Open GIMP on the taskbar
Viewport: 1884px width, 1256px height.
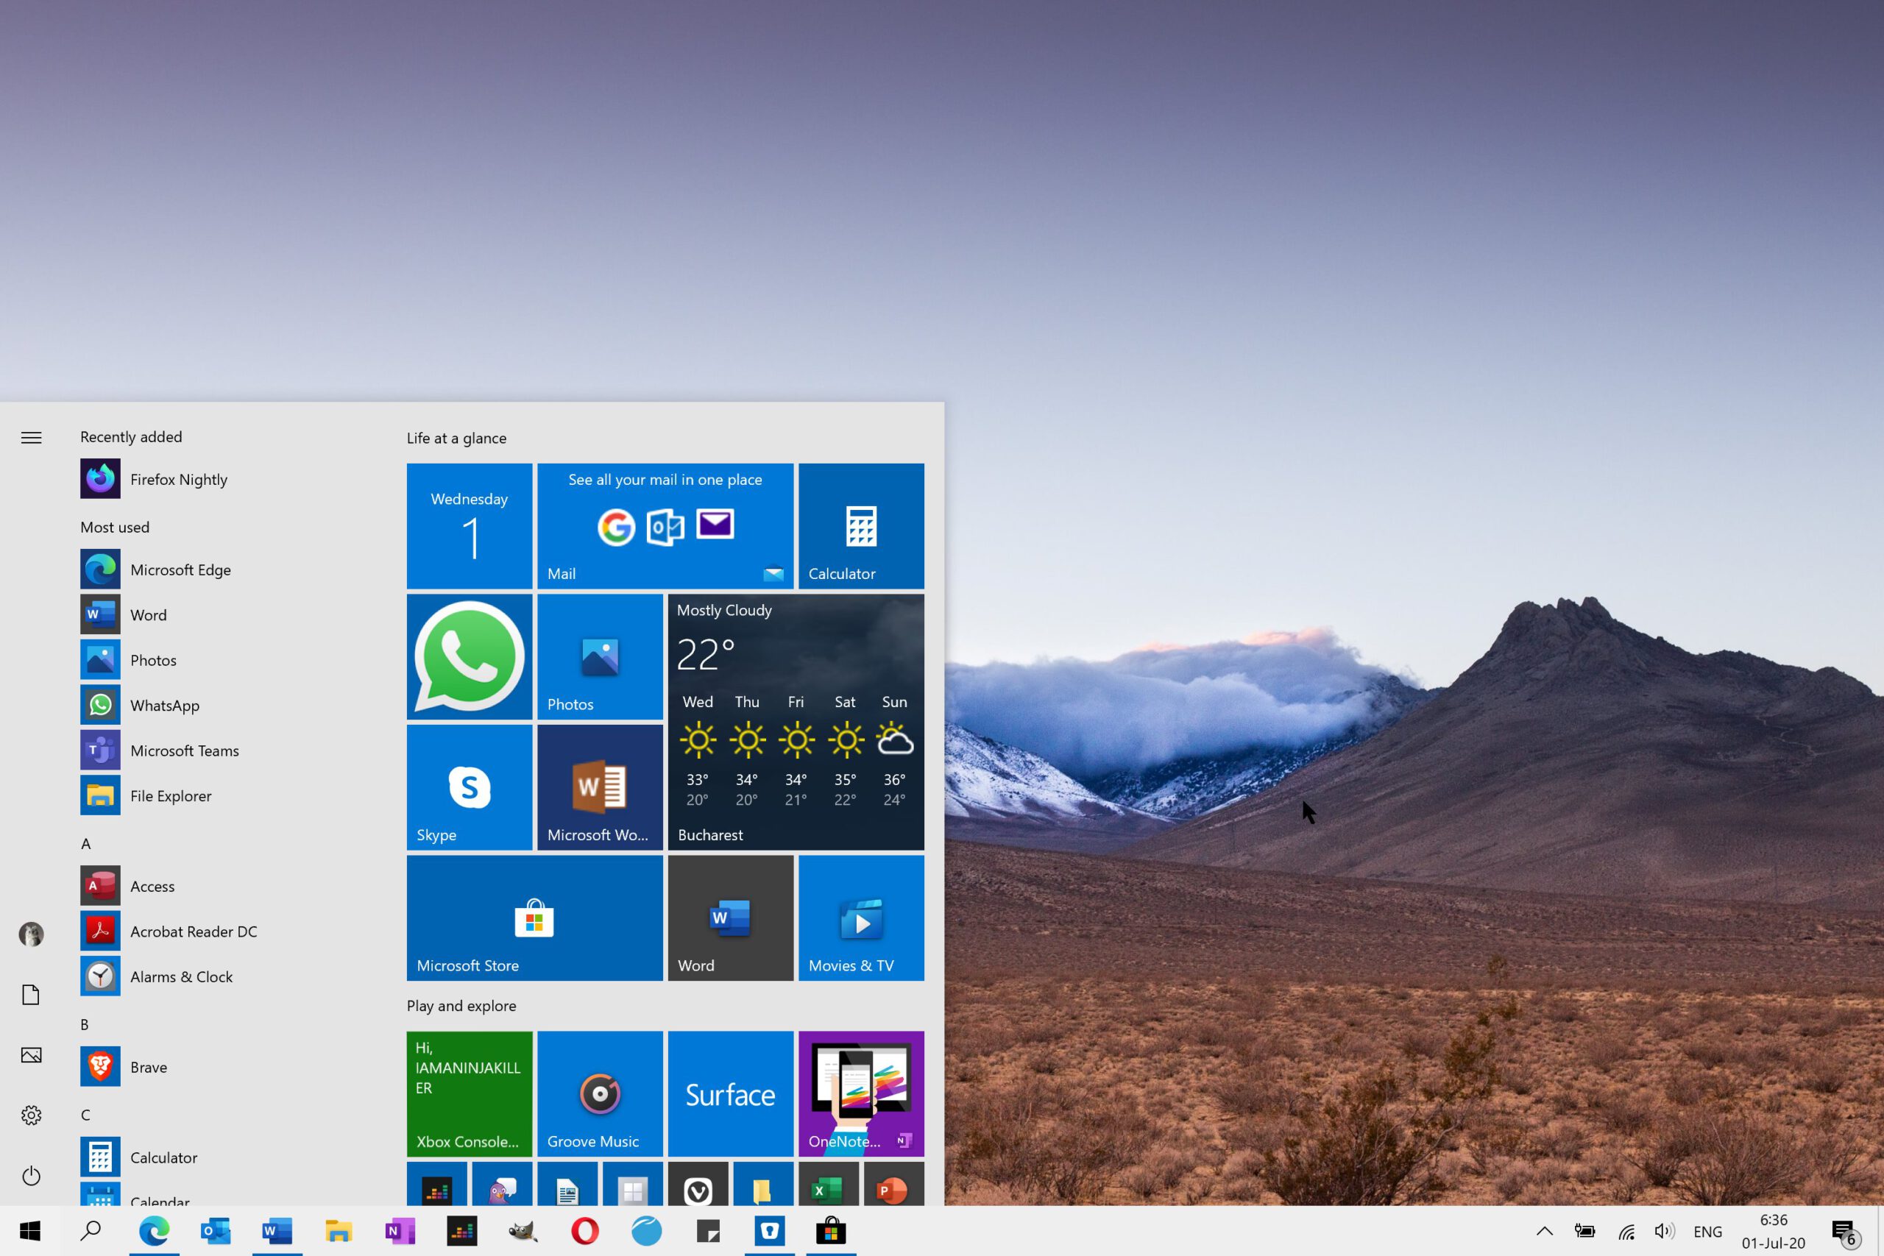point(523,1231)
